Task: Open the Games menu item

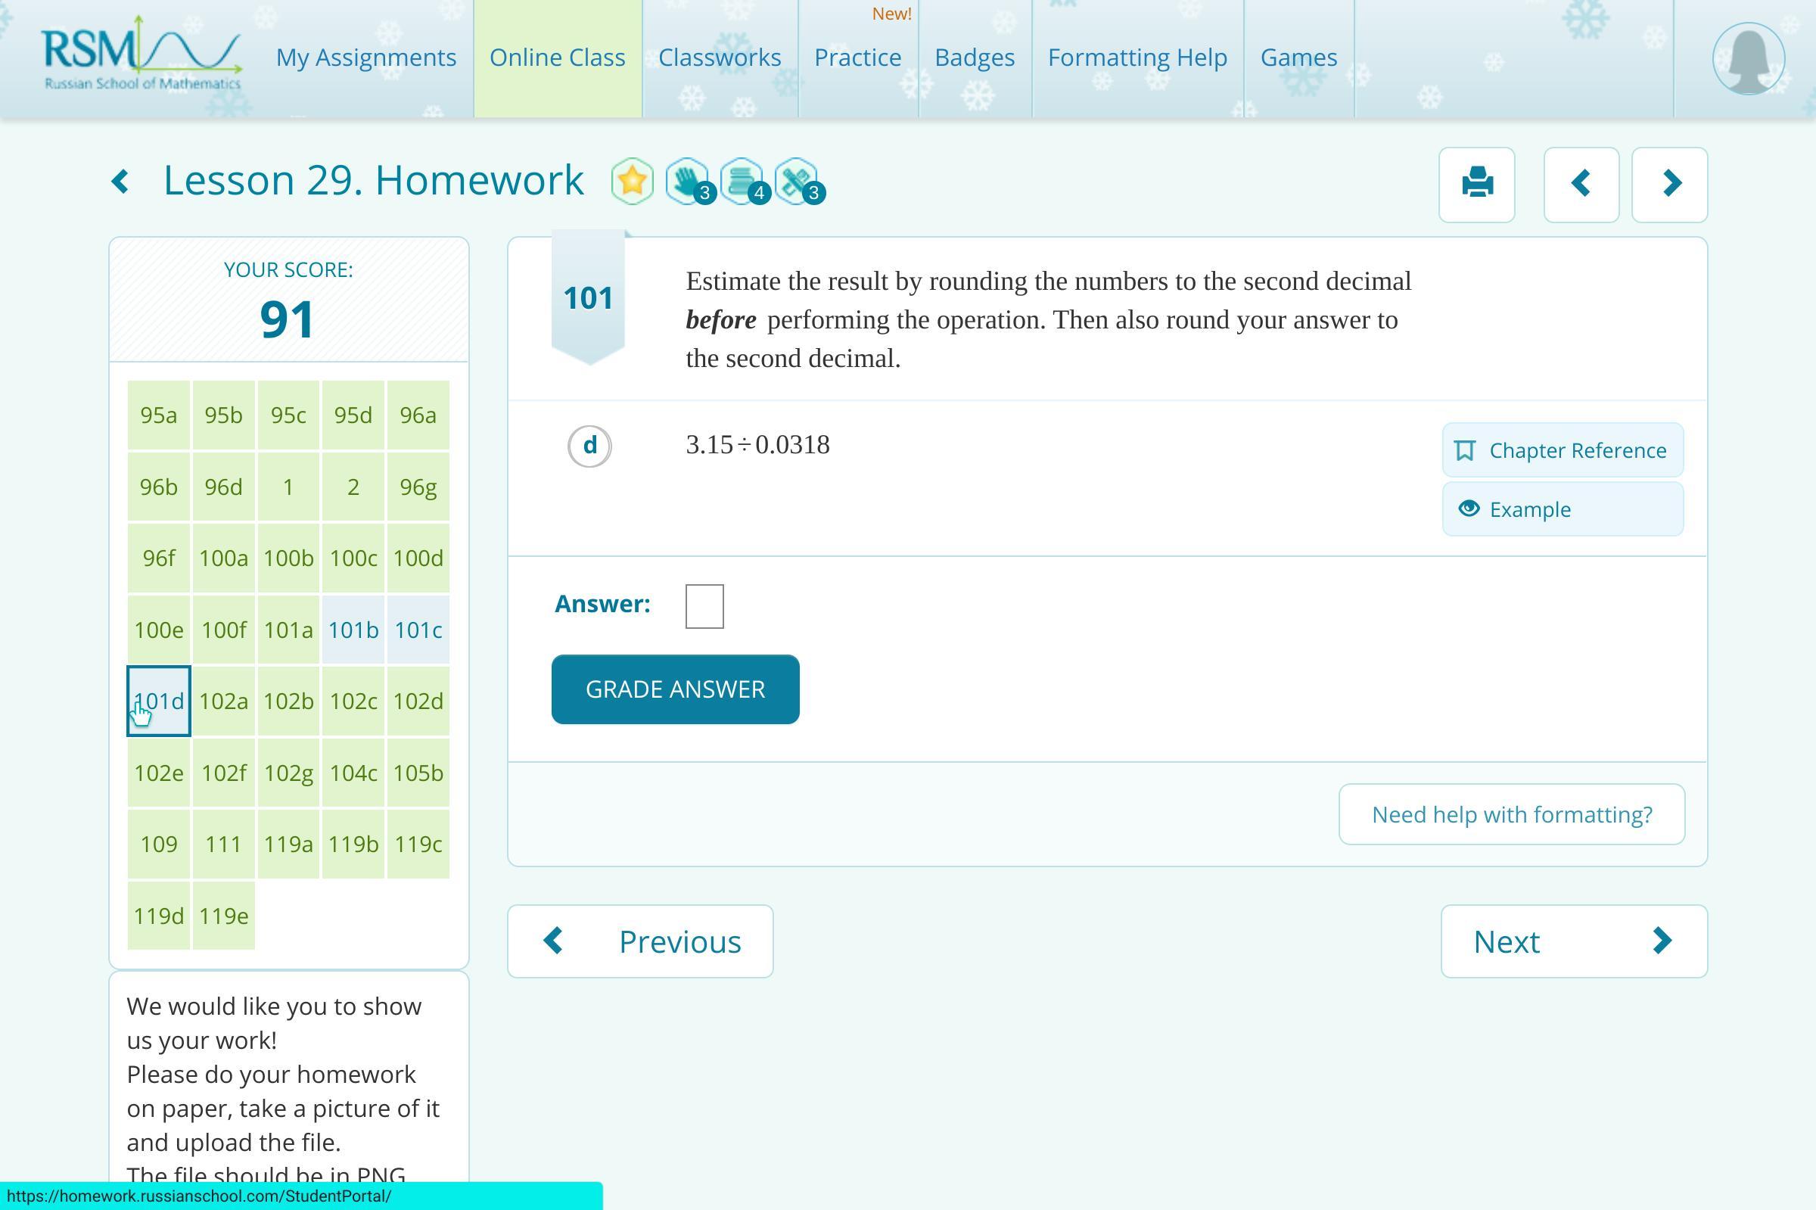Action: 1298,58
